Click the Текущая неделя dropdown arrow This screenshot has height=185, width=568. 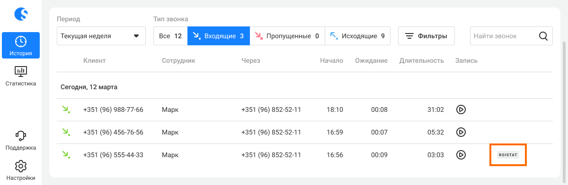click(136, 36)
